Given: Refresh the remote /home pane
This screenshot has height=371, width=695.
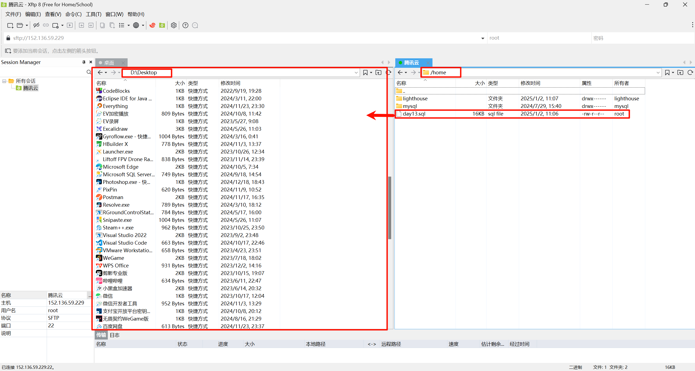Looking at the screenshot, I should (690, 72).
